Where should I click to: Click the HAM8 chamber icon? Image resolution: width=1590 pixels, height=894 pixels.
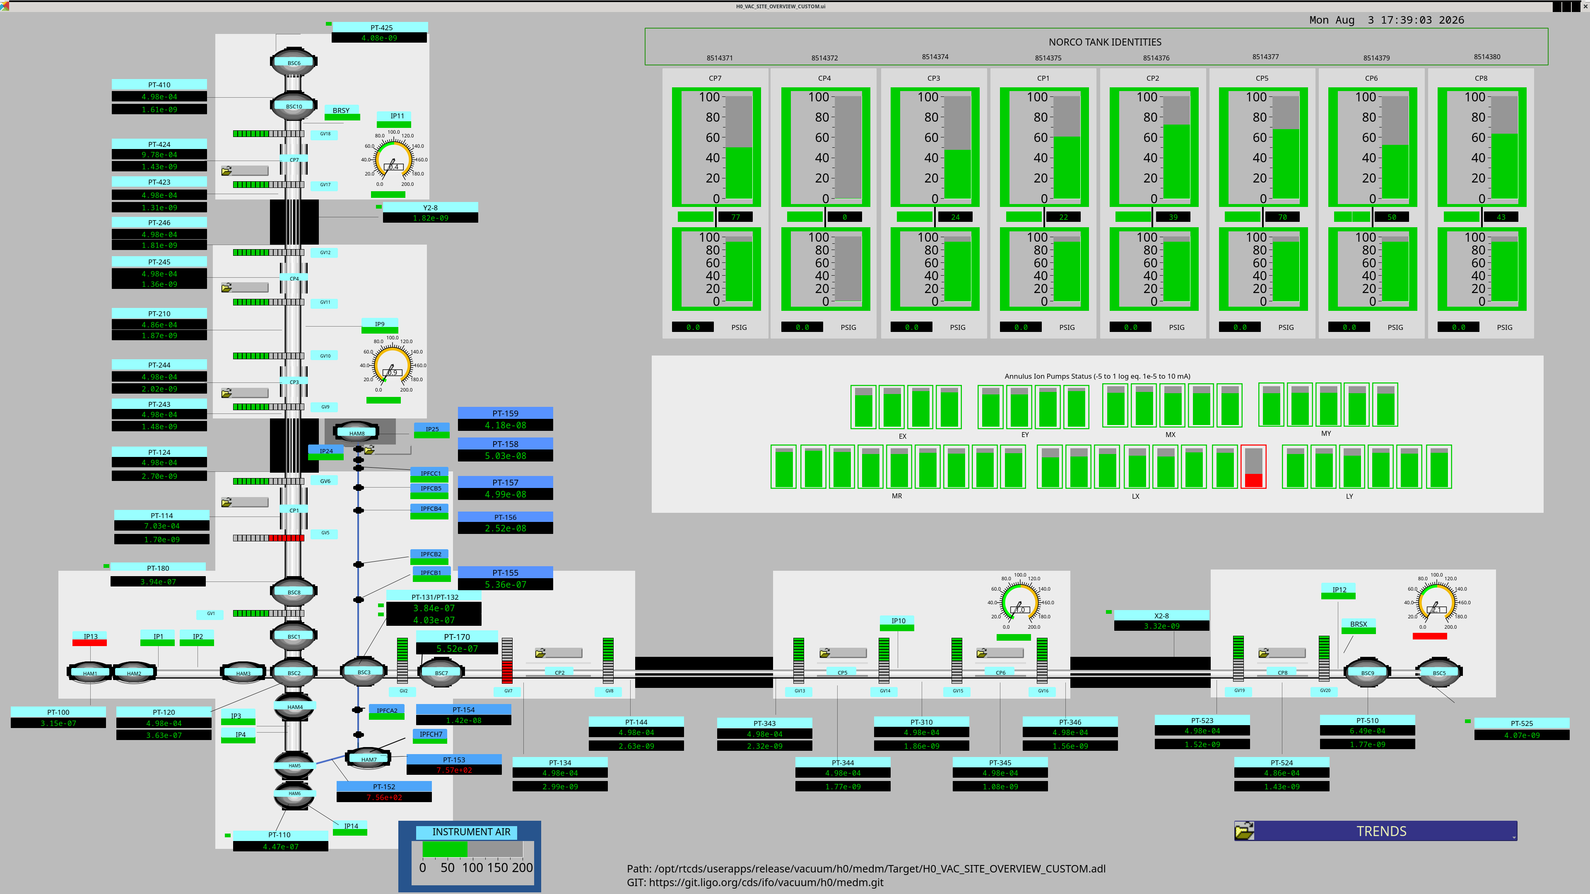click(x=356, y=433)
